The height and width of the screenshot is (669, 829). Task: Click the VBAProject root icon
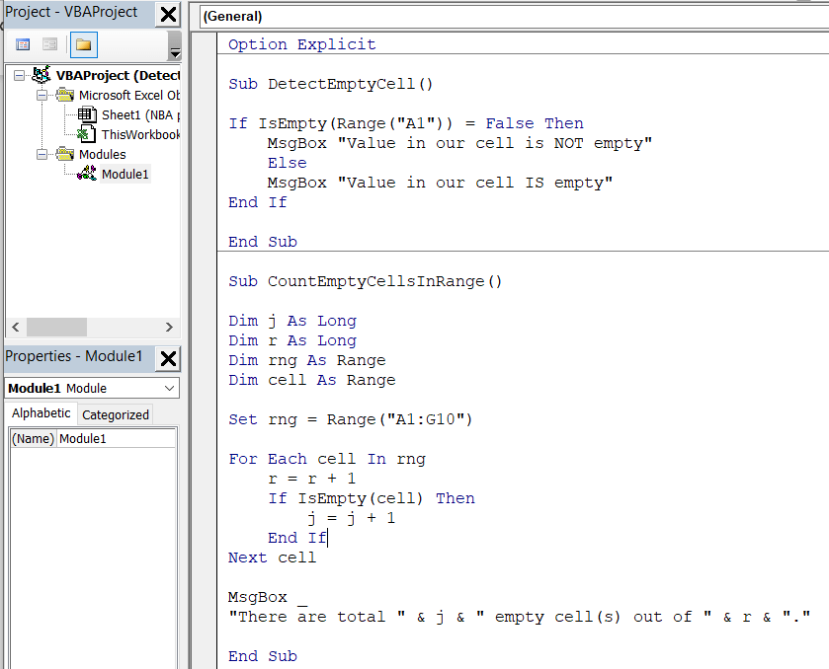click(41, 75)
